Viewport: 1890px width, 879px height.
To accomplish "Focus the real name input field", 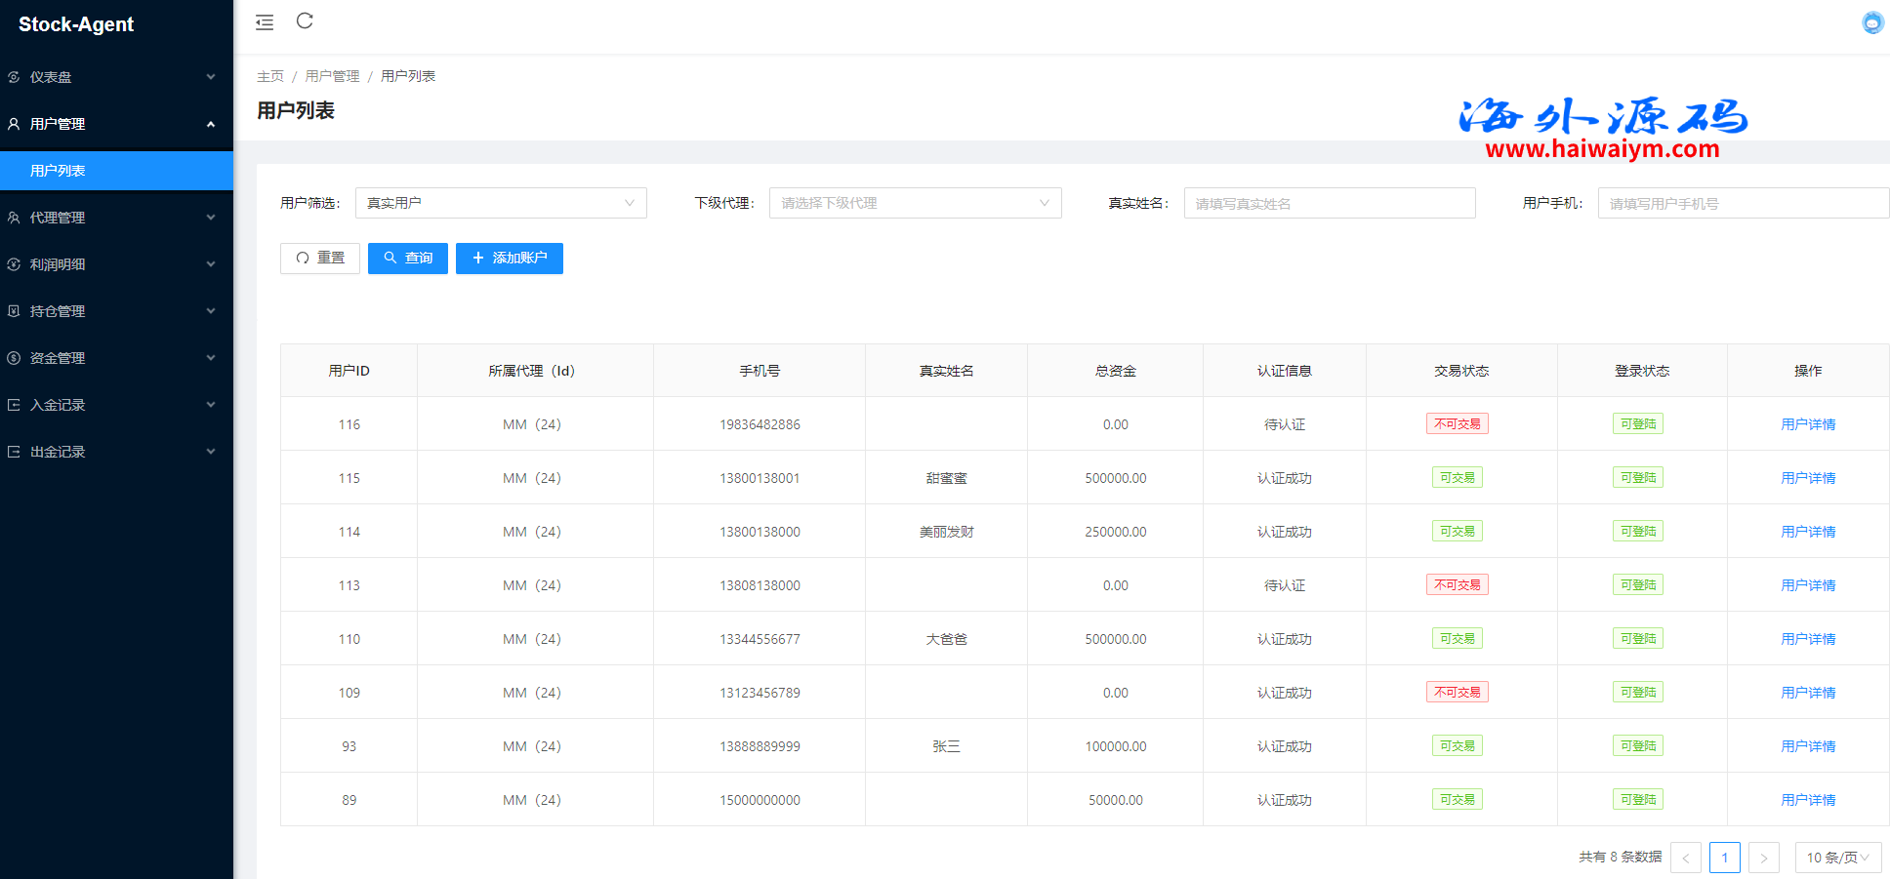I will point(1329,203).
